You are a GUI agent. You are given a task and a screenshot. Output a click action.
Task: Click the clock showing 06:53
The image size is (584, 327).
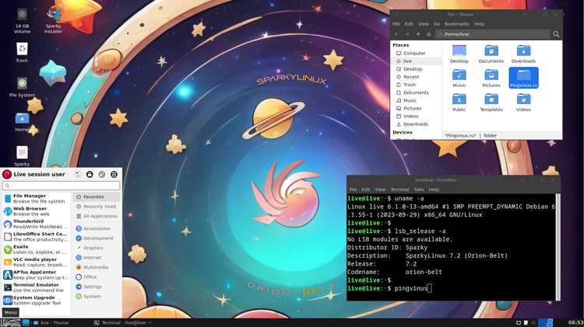click(575, 322)
